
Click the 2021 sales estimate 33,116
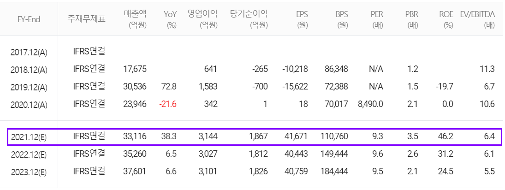click(x=135, y=137)
